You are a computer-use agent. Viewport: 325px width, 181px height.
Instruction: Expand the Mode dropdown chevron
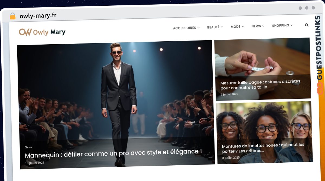tap(243, 26)
